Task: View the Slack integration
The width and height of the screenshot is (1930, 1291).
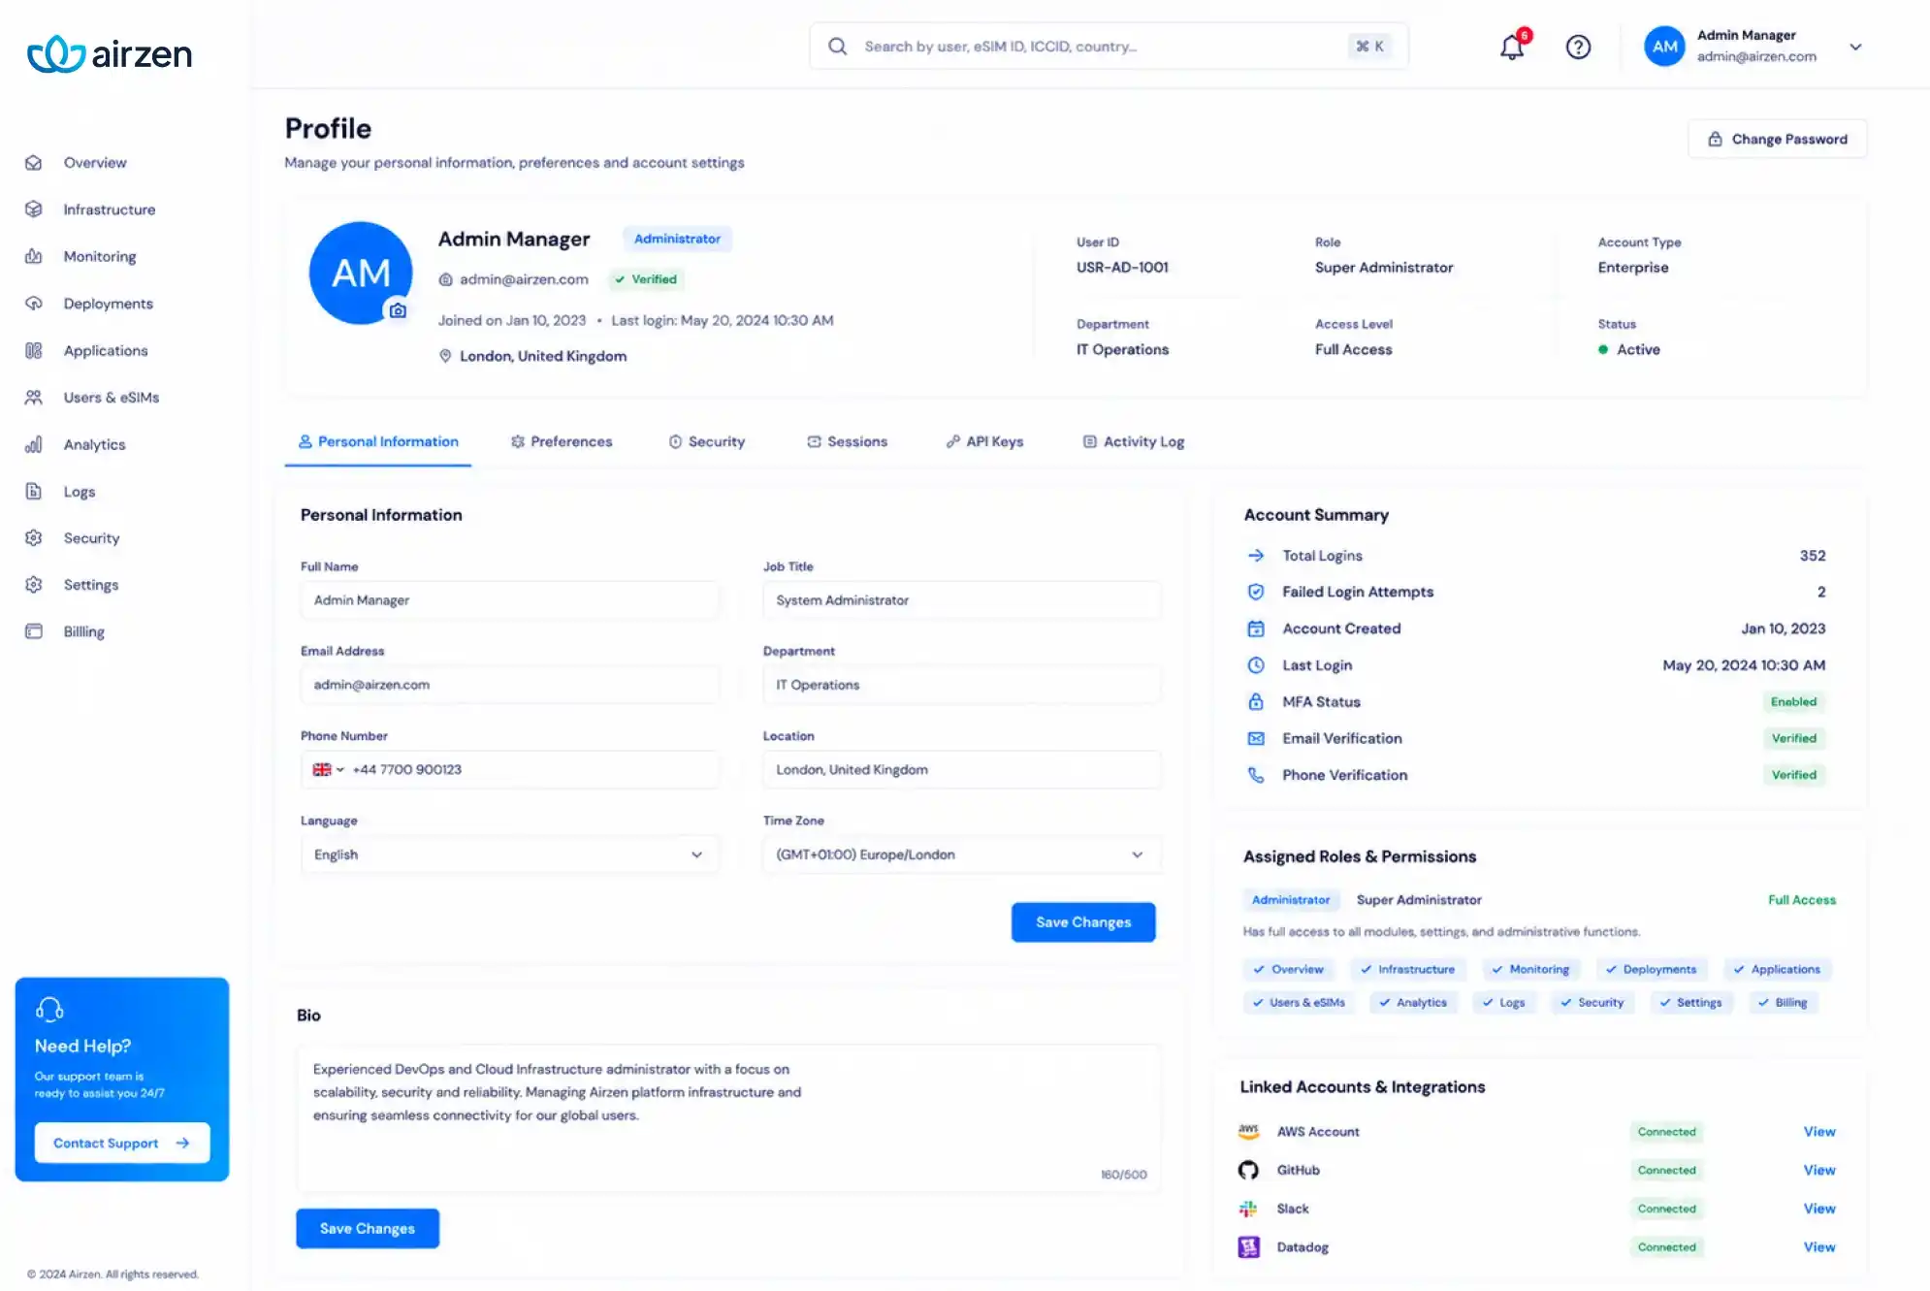Action: (x=1819, y=1209)
